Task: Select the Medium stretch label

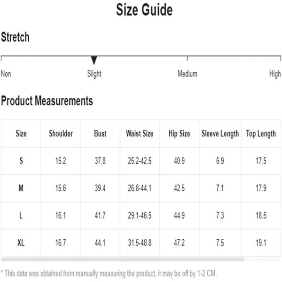Action: (x=187, y=74)
